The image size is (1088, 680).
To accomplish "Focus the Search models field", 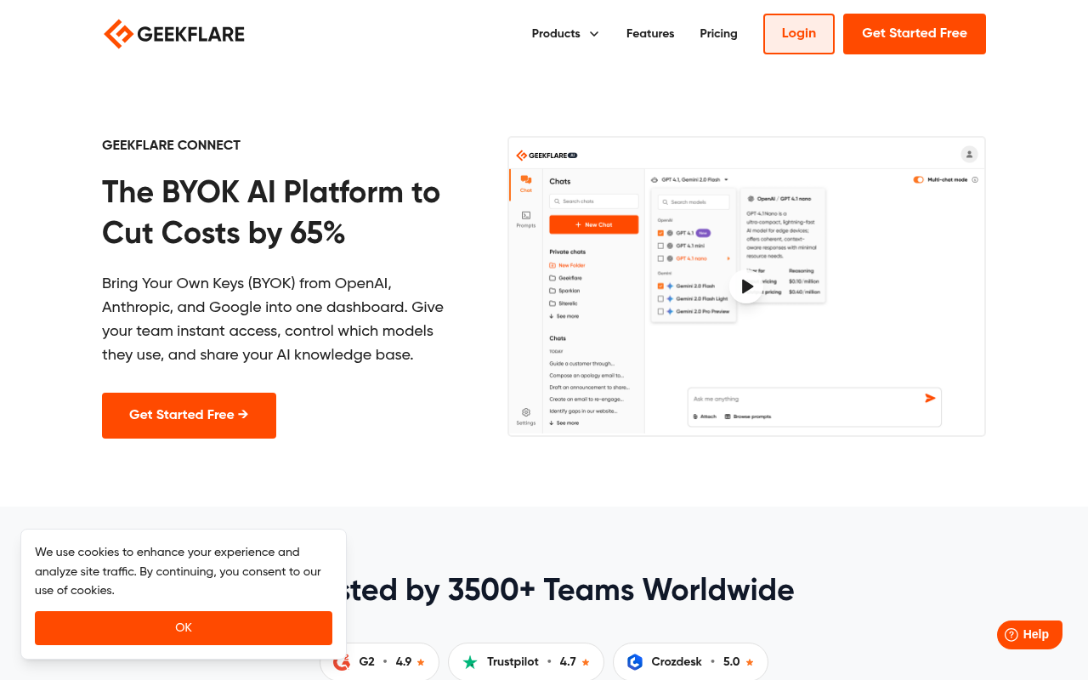I will (694, 202).
